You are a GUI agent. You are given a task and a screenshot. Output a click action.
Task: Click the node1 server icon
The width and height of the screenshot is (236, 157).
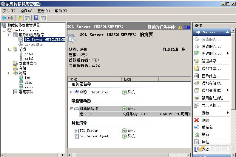[x=21, y=54]
